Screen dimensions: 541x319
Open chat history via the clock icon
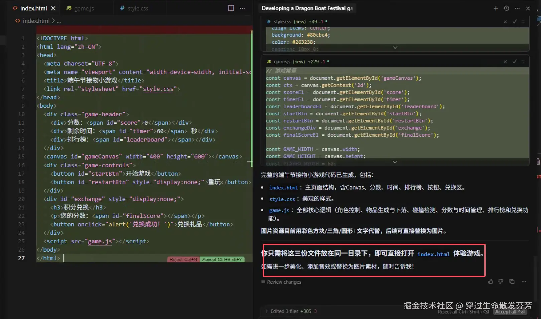tap(506, 8)
